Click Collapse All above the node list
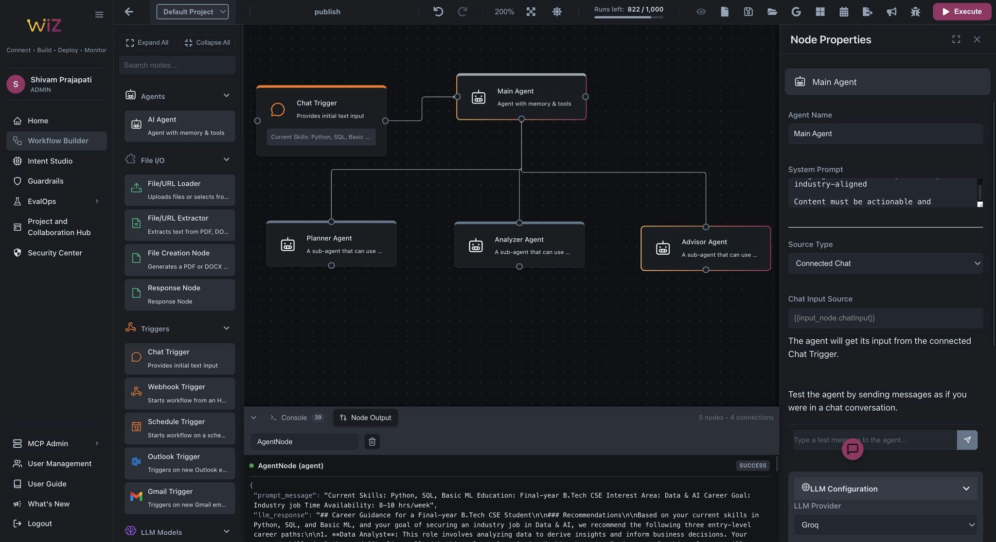Image resolution: width=996 pixels, height=542 pixels. [x=207, y=42]
